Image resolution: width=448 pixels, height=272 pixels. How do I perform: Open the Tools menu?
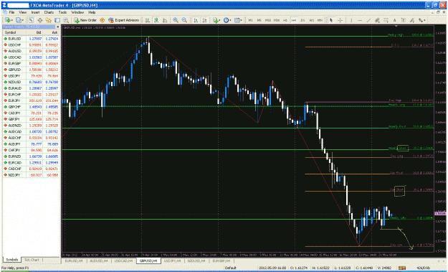point(62,12)
